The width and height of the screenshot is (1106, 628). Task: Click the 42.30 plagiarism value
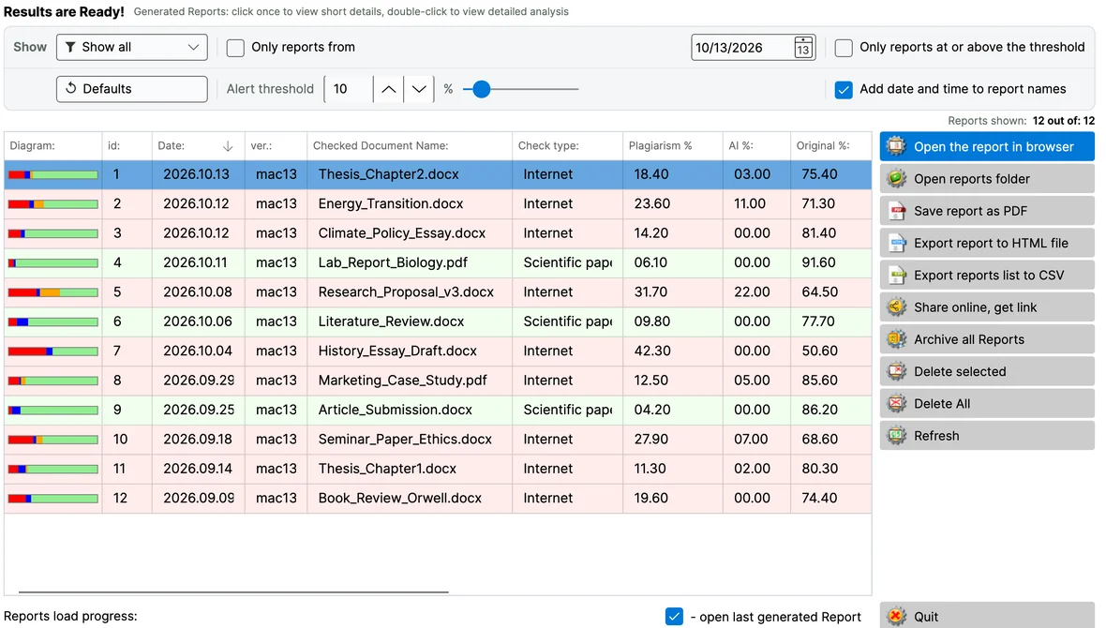coord(651,351)
